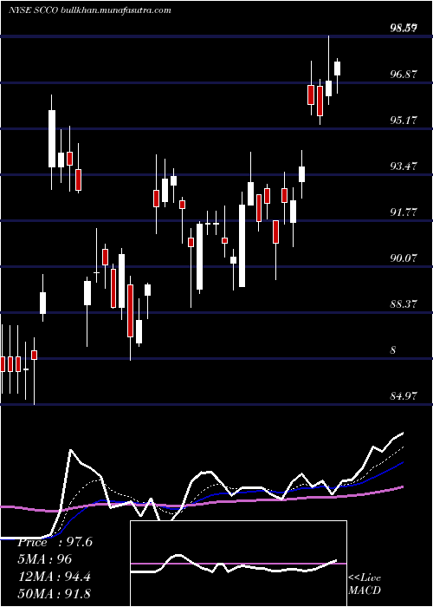Click the 5MA : 96 readout

coord(45,559)
